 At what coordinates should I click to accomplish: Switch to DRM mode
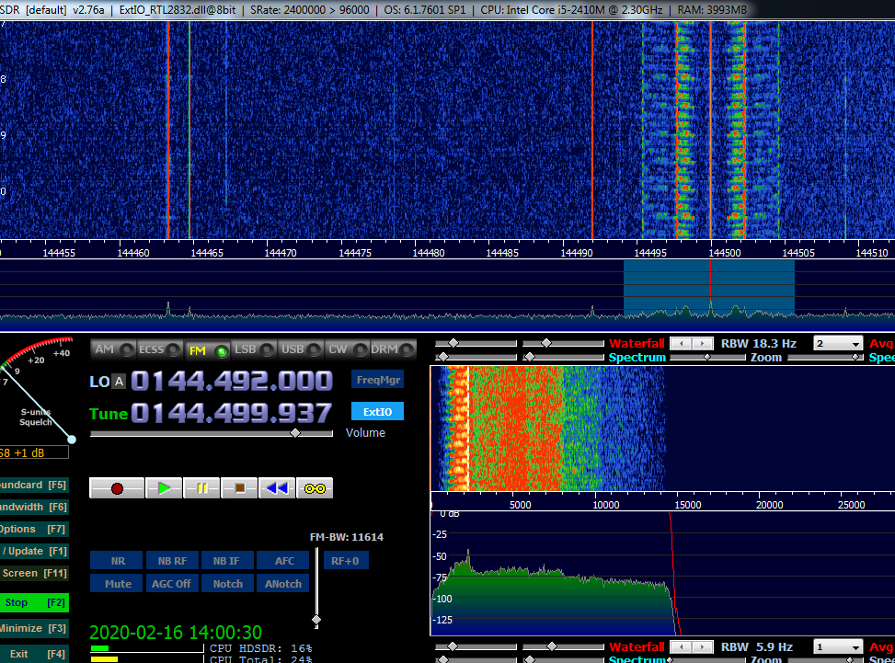[393, 349]
